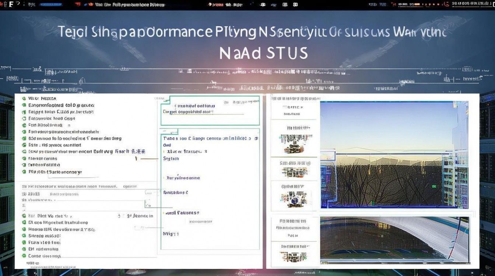Click the green bullet icon beside "Farvevorg" row
The height and width of the screenshot is (276, 495).
(x=24, y=132)
